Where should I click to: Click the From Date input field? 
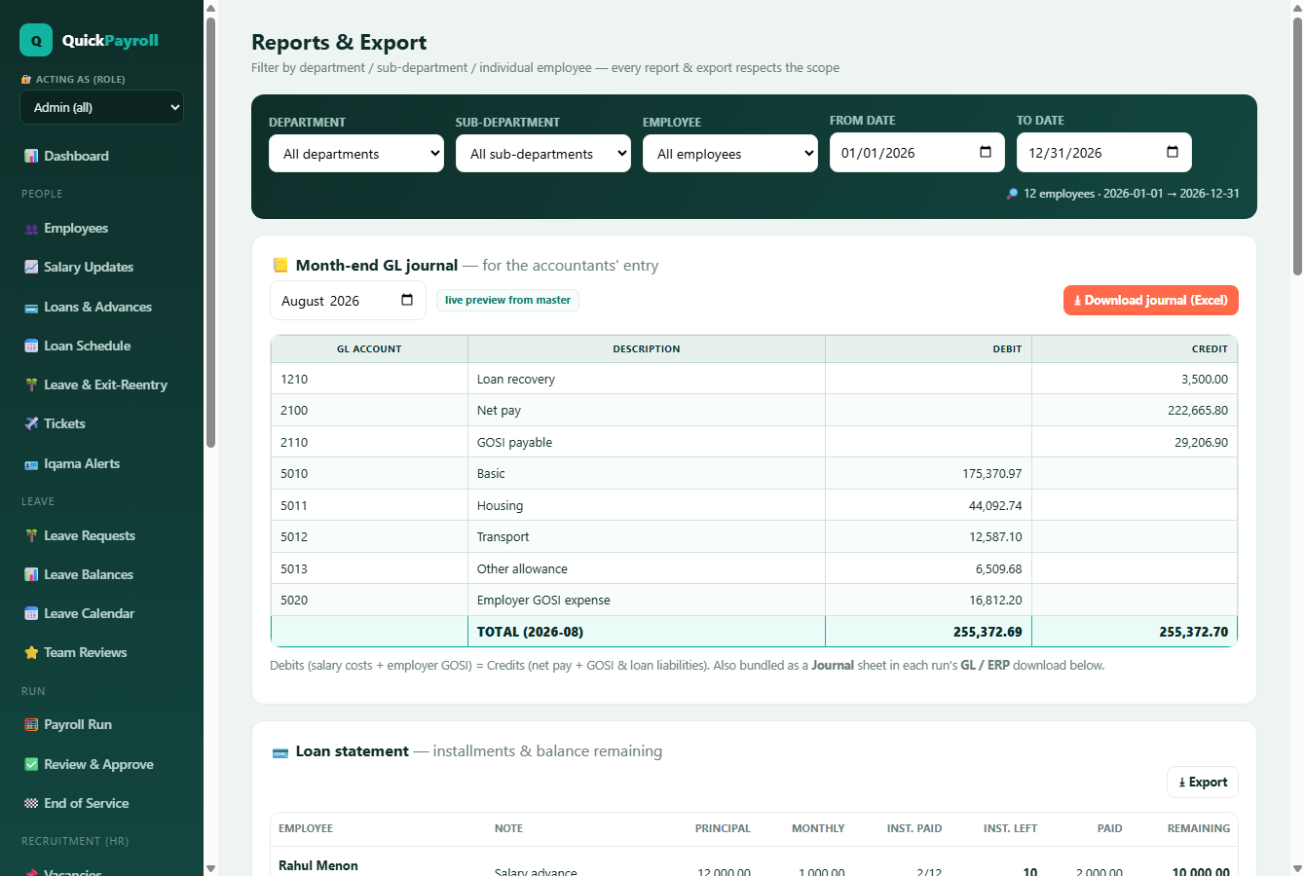pos(917,153)
